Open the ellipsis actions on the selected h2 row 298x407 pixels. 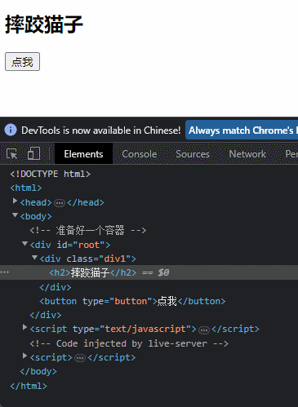(5, 272)
